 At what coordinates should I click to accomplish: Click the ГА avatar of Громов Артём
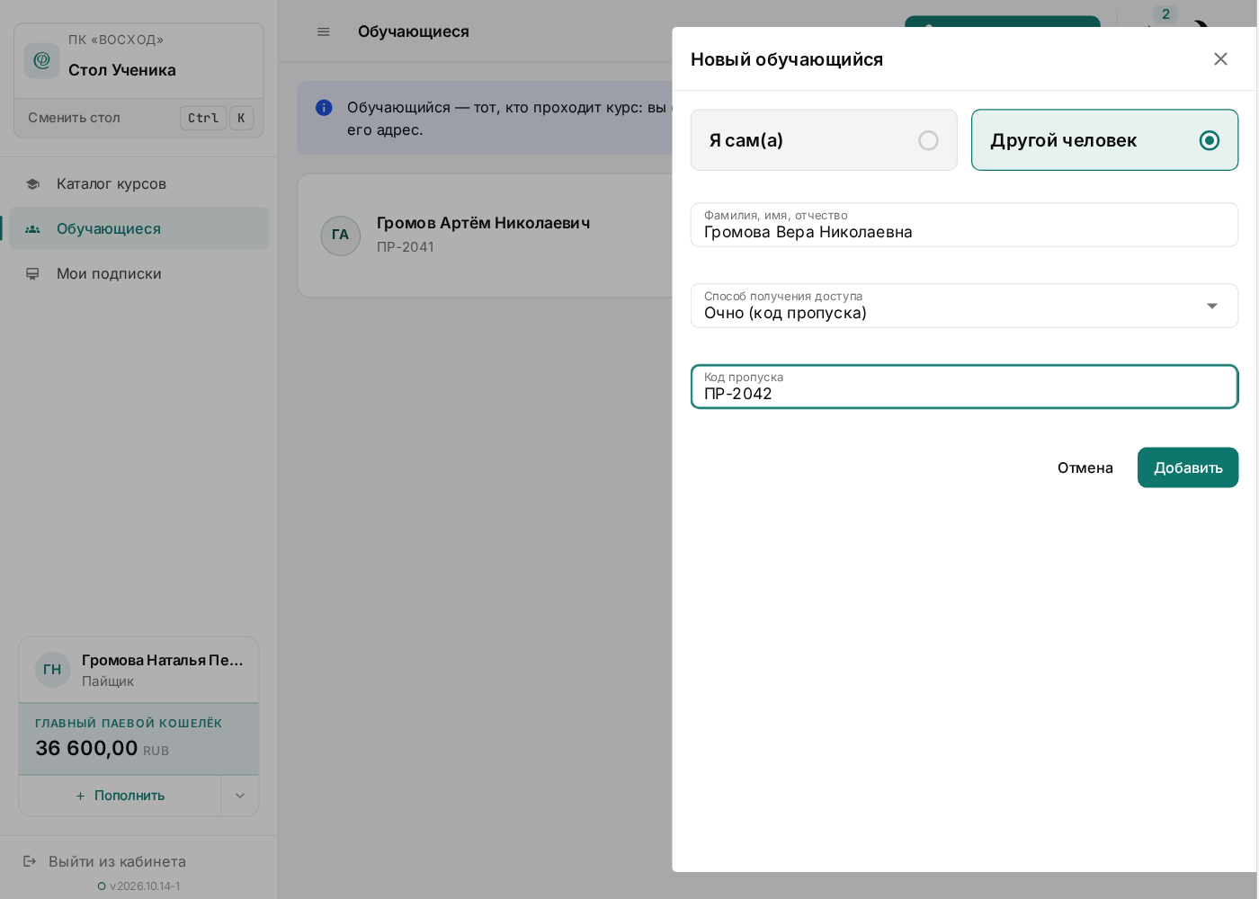pos(341,236)
